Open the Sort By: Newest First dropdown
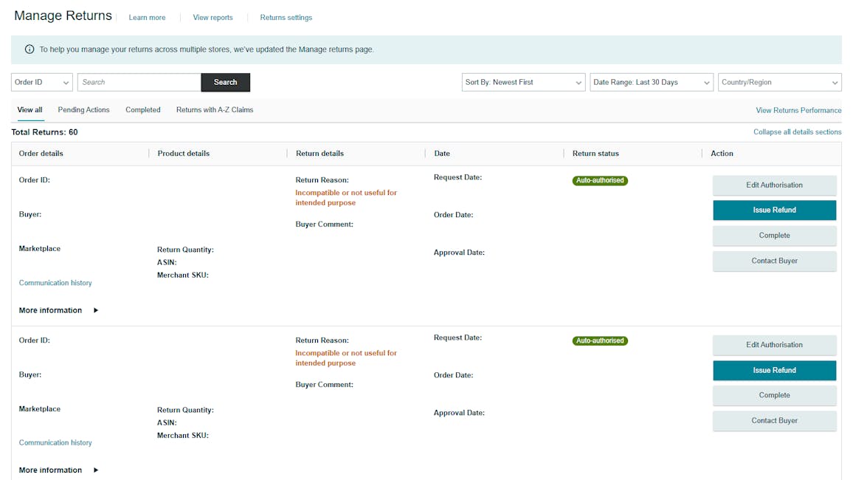The image size is (853, 480). (x=524, y=83)
